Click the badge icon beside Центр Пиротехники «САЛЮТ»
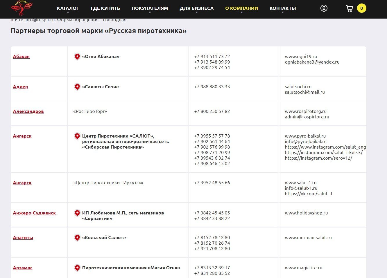 click(77, 136)
